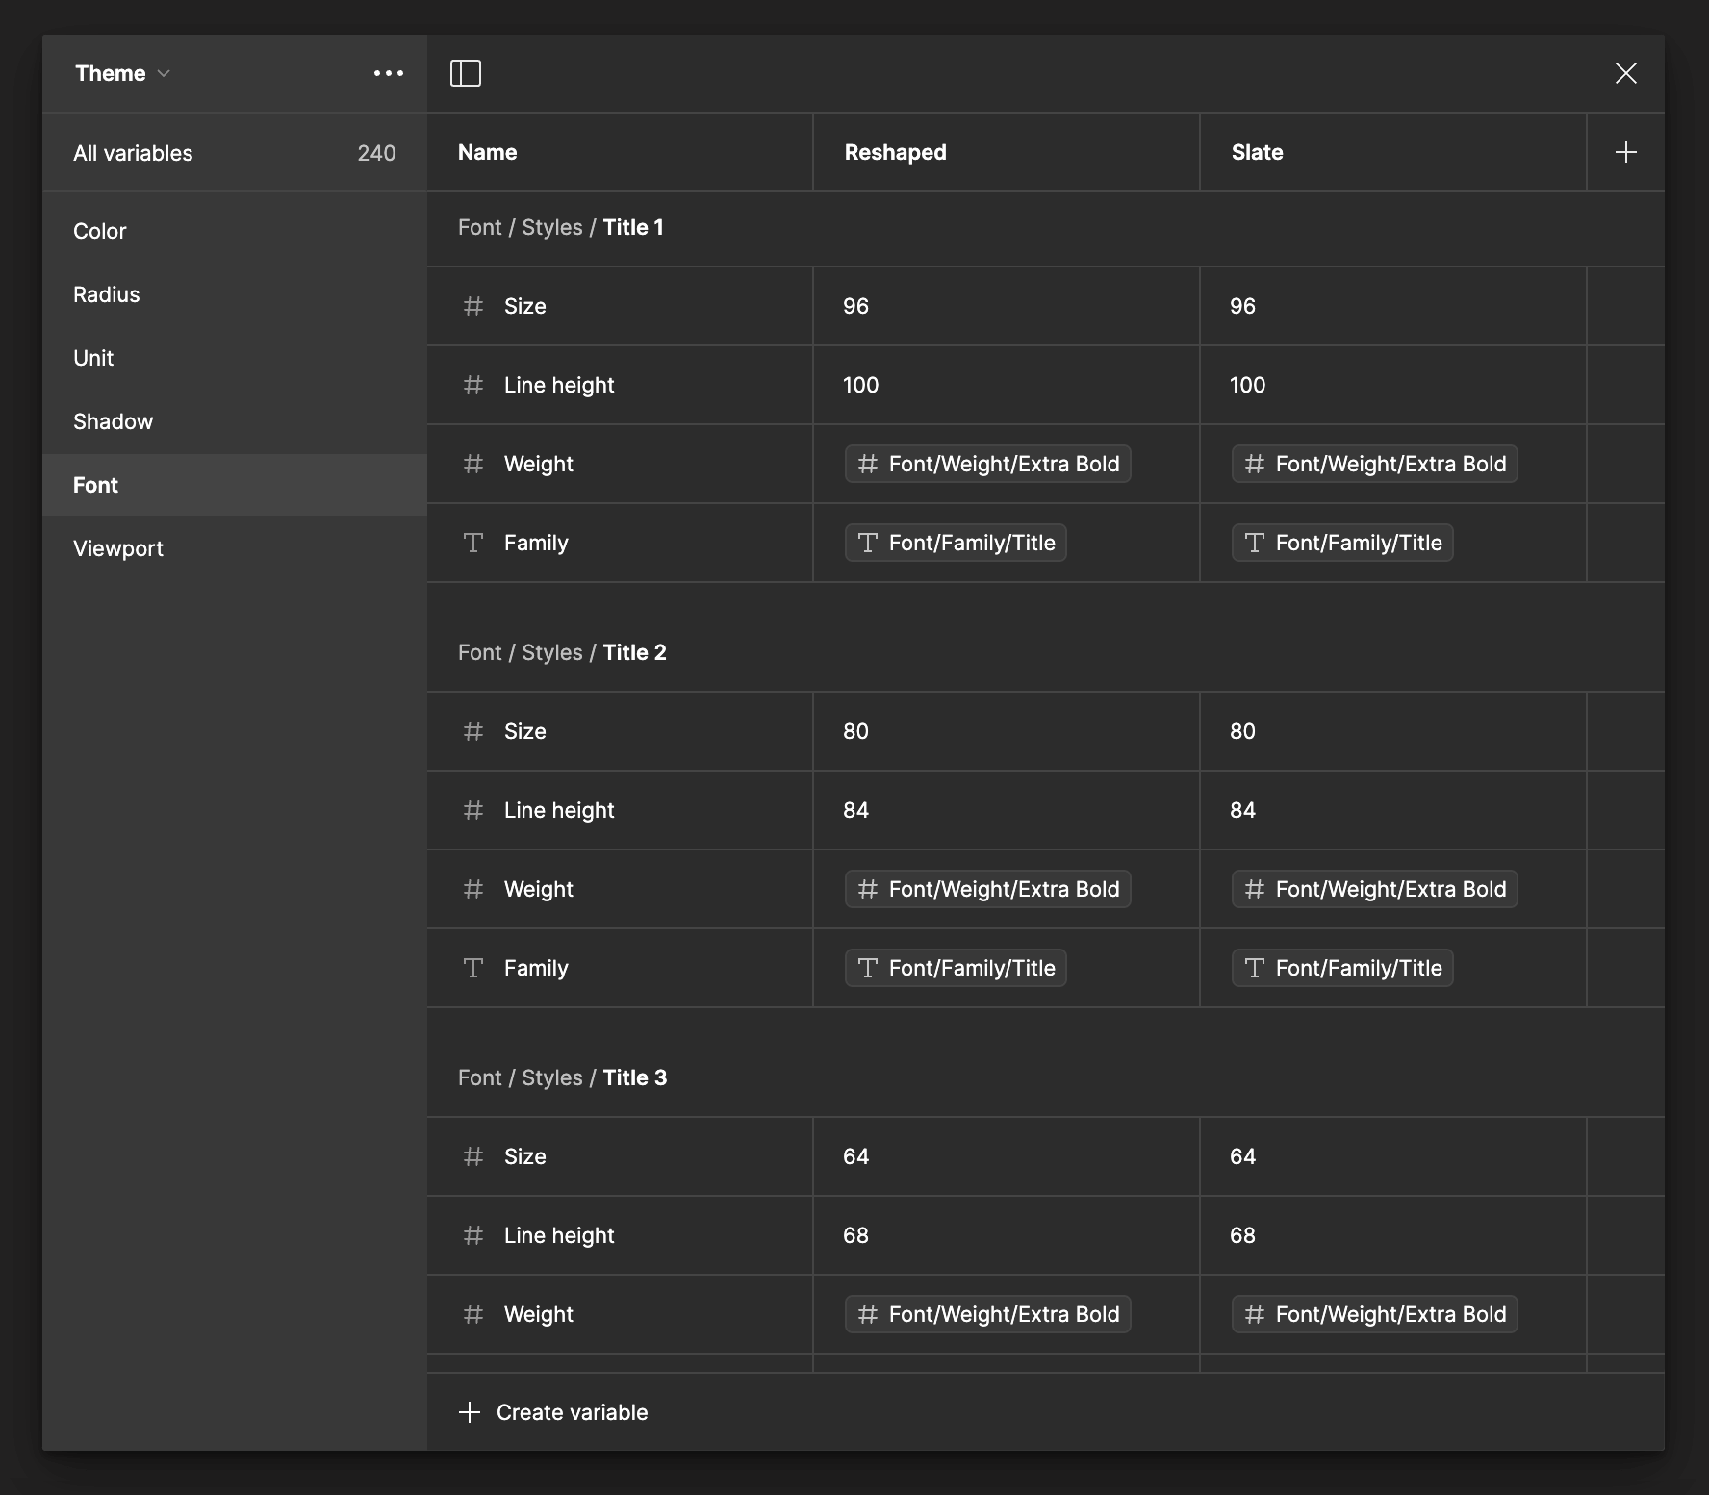
Task: Click number icon of Title 2 Line height
Action: [473, 810]
